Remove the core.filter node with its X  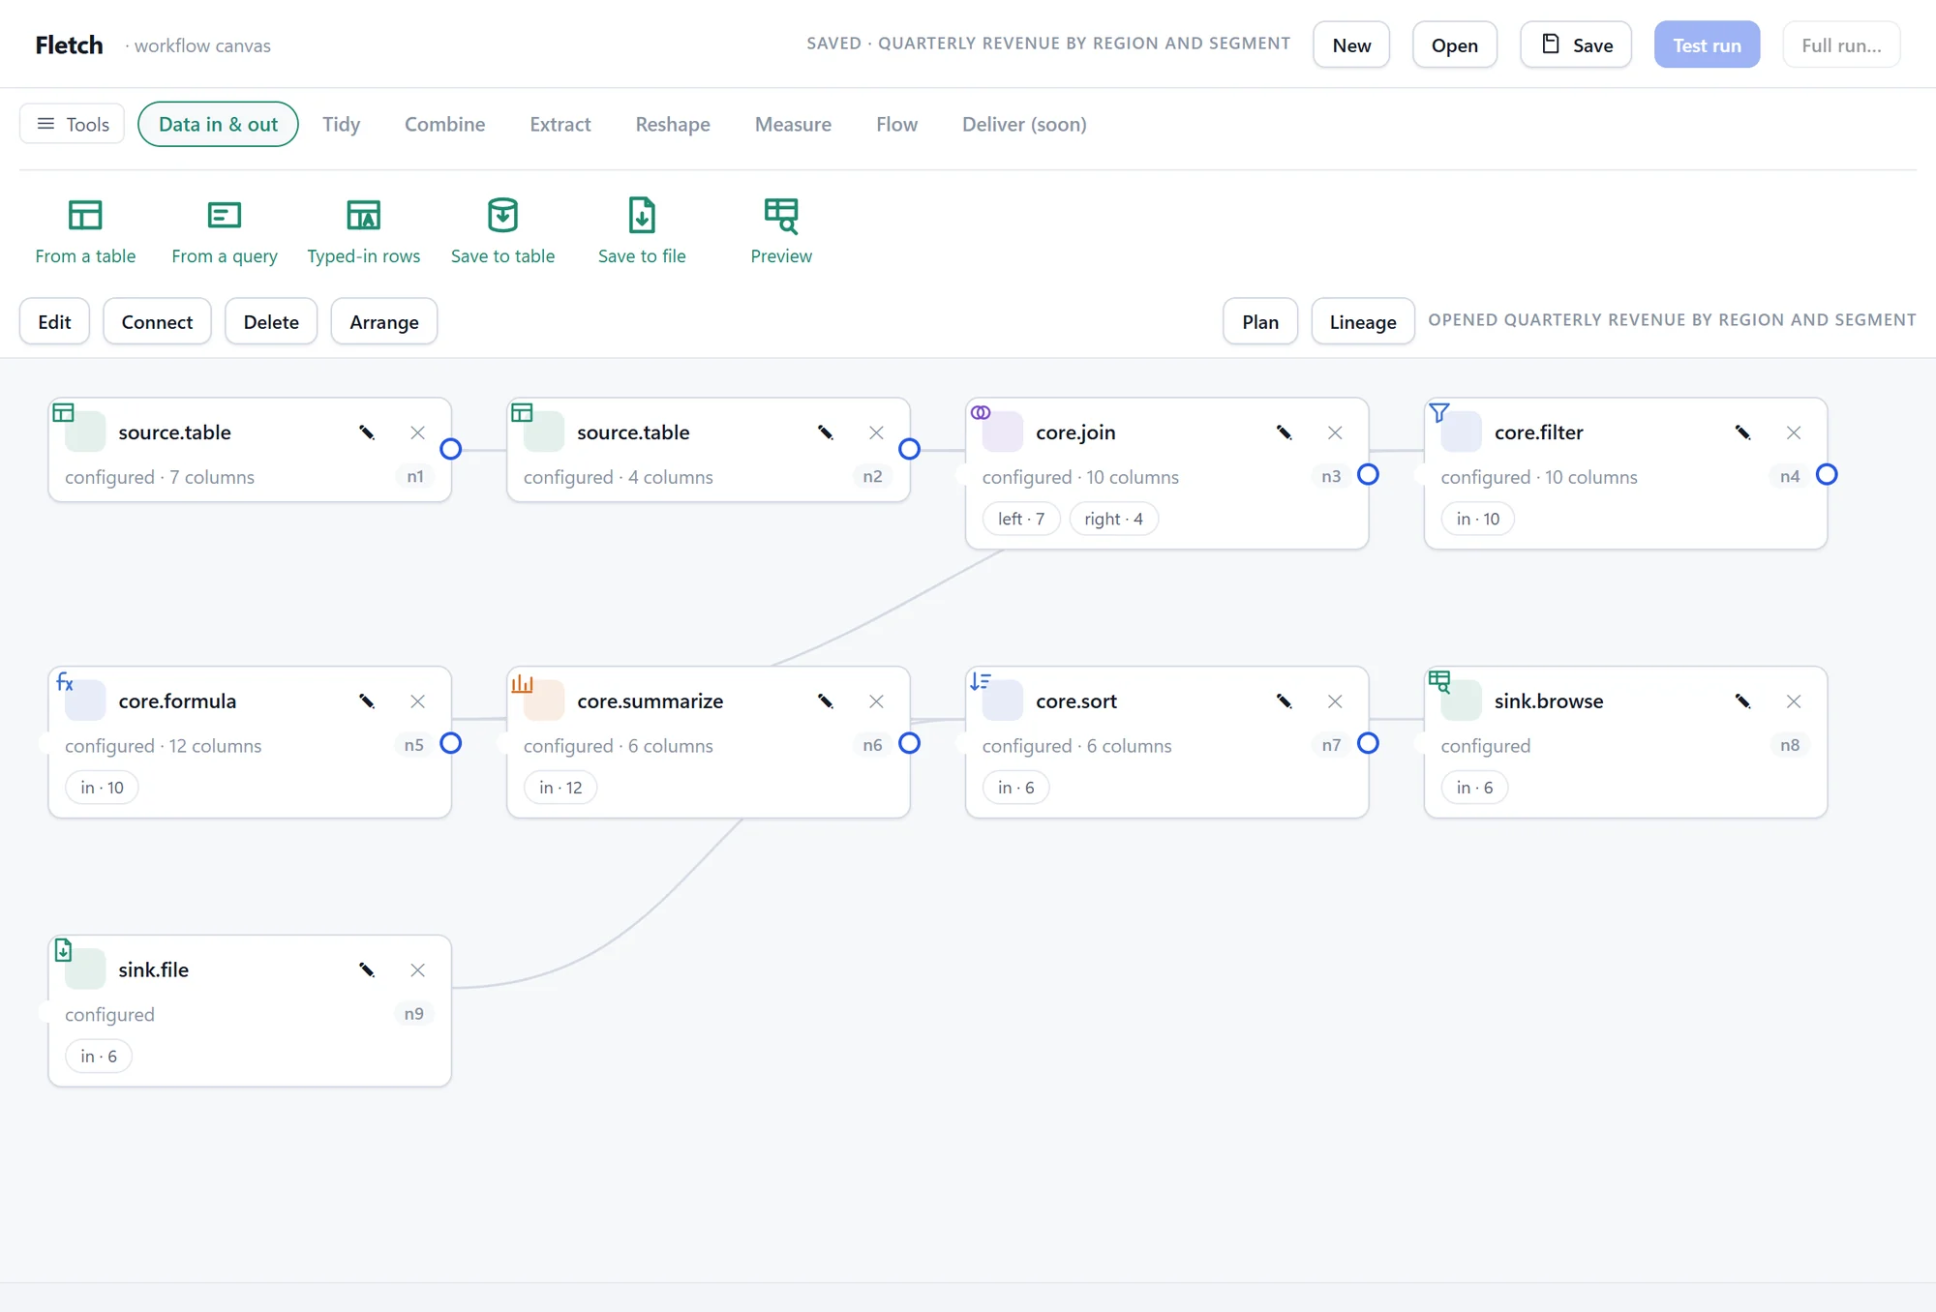(1794, 432)
